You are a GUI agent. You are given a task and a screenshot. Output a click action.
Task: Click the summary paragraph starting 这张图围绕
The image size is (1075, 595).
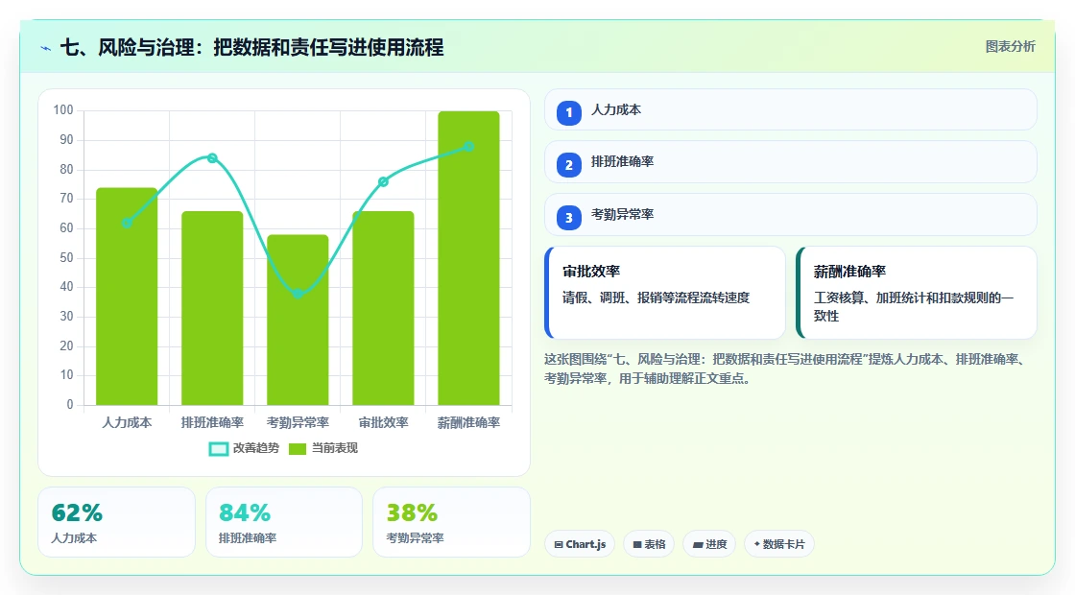point(787,369)
